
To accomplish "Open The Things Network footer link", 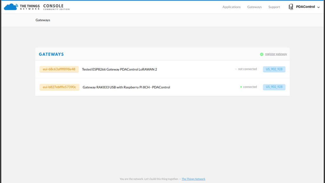I will [193, 179].
